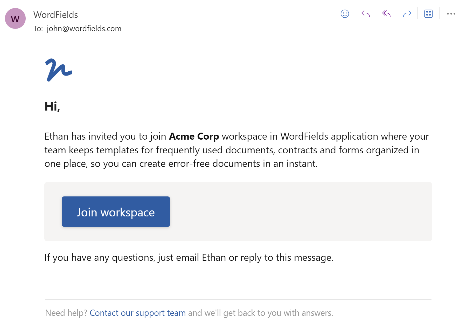The image size is (467, 328).
Task: Click the sender avatar with letter W
Action: pyautogui.click(x=15, y=18)
